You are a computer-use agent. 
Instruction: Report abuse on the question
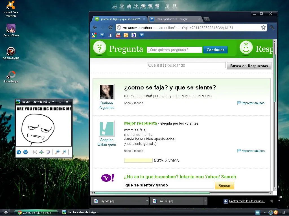point(251,103)
